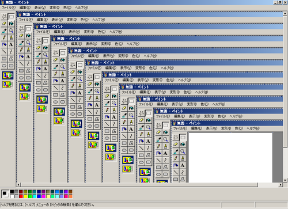Select the Polygon shape tool
The width and height of the screenshot is (288, 209).
[x=12, y=58]
